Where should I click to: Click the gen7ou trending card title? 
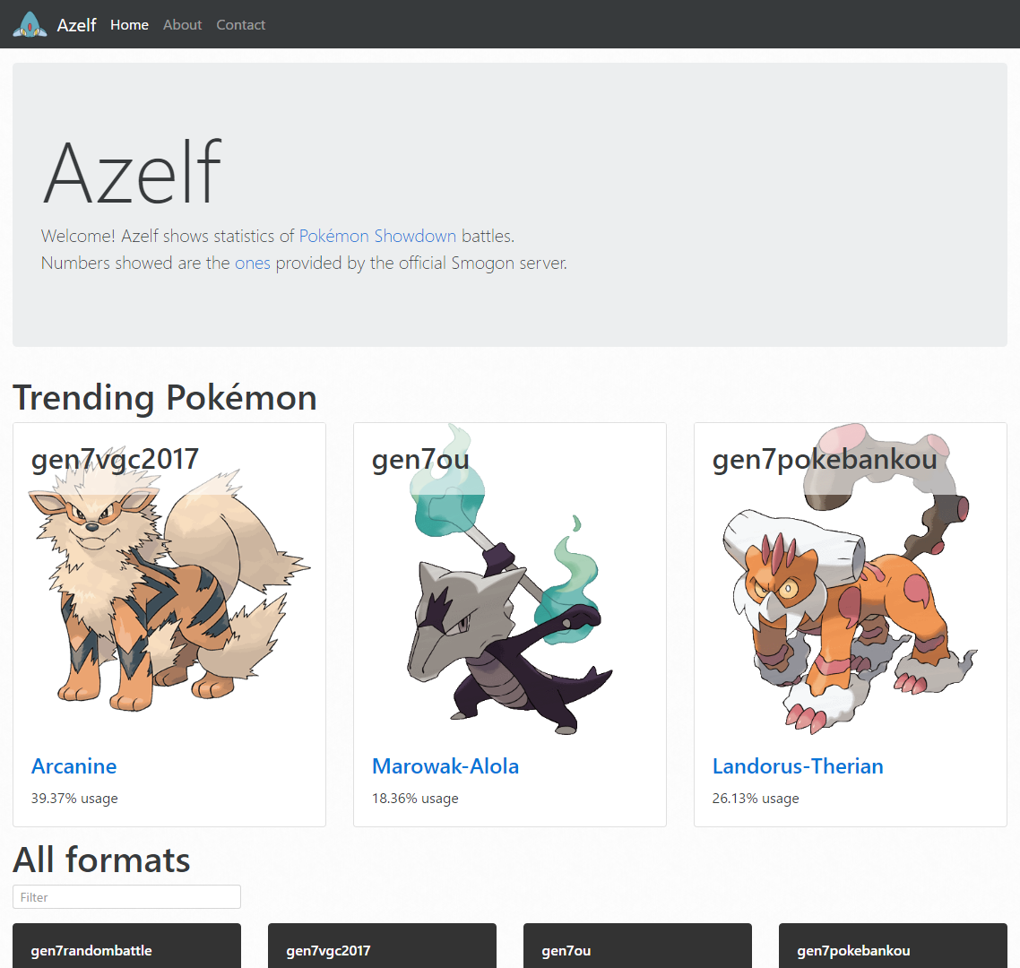coord(420,459)
